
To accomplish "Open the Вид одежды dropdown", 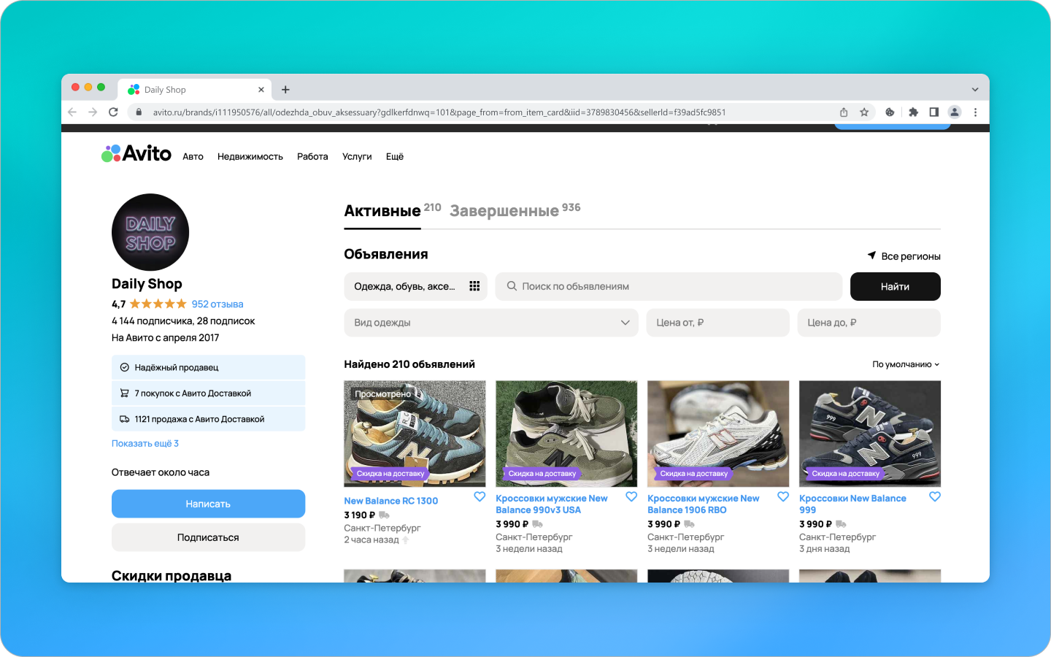I will click(491, 323).
